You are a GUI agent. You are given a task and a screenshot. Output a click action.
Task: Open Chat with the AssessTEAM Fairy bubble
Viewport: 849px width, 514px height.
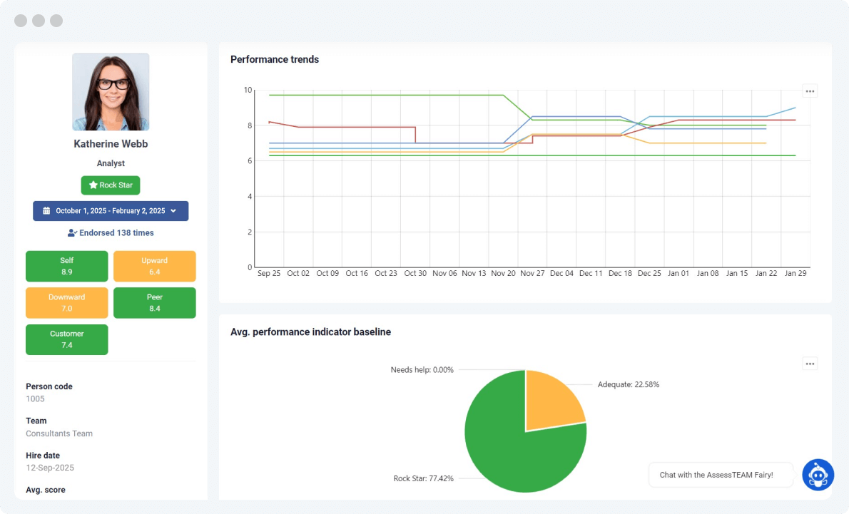tap(721, 475)
